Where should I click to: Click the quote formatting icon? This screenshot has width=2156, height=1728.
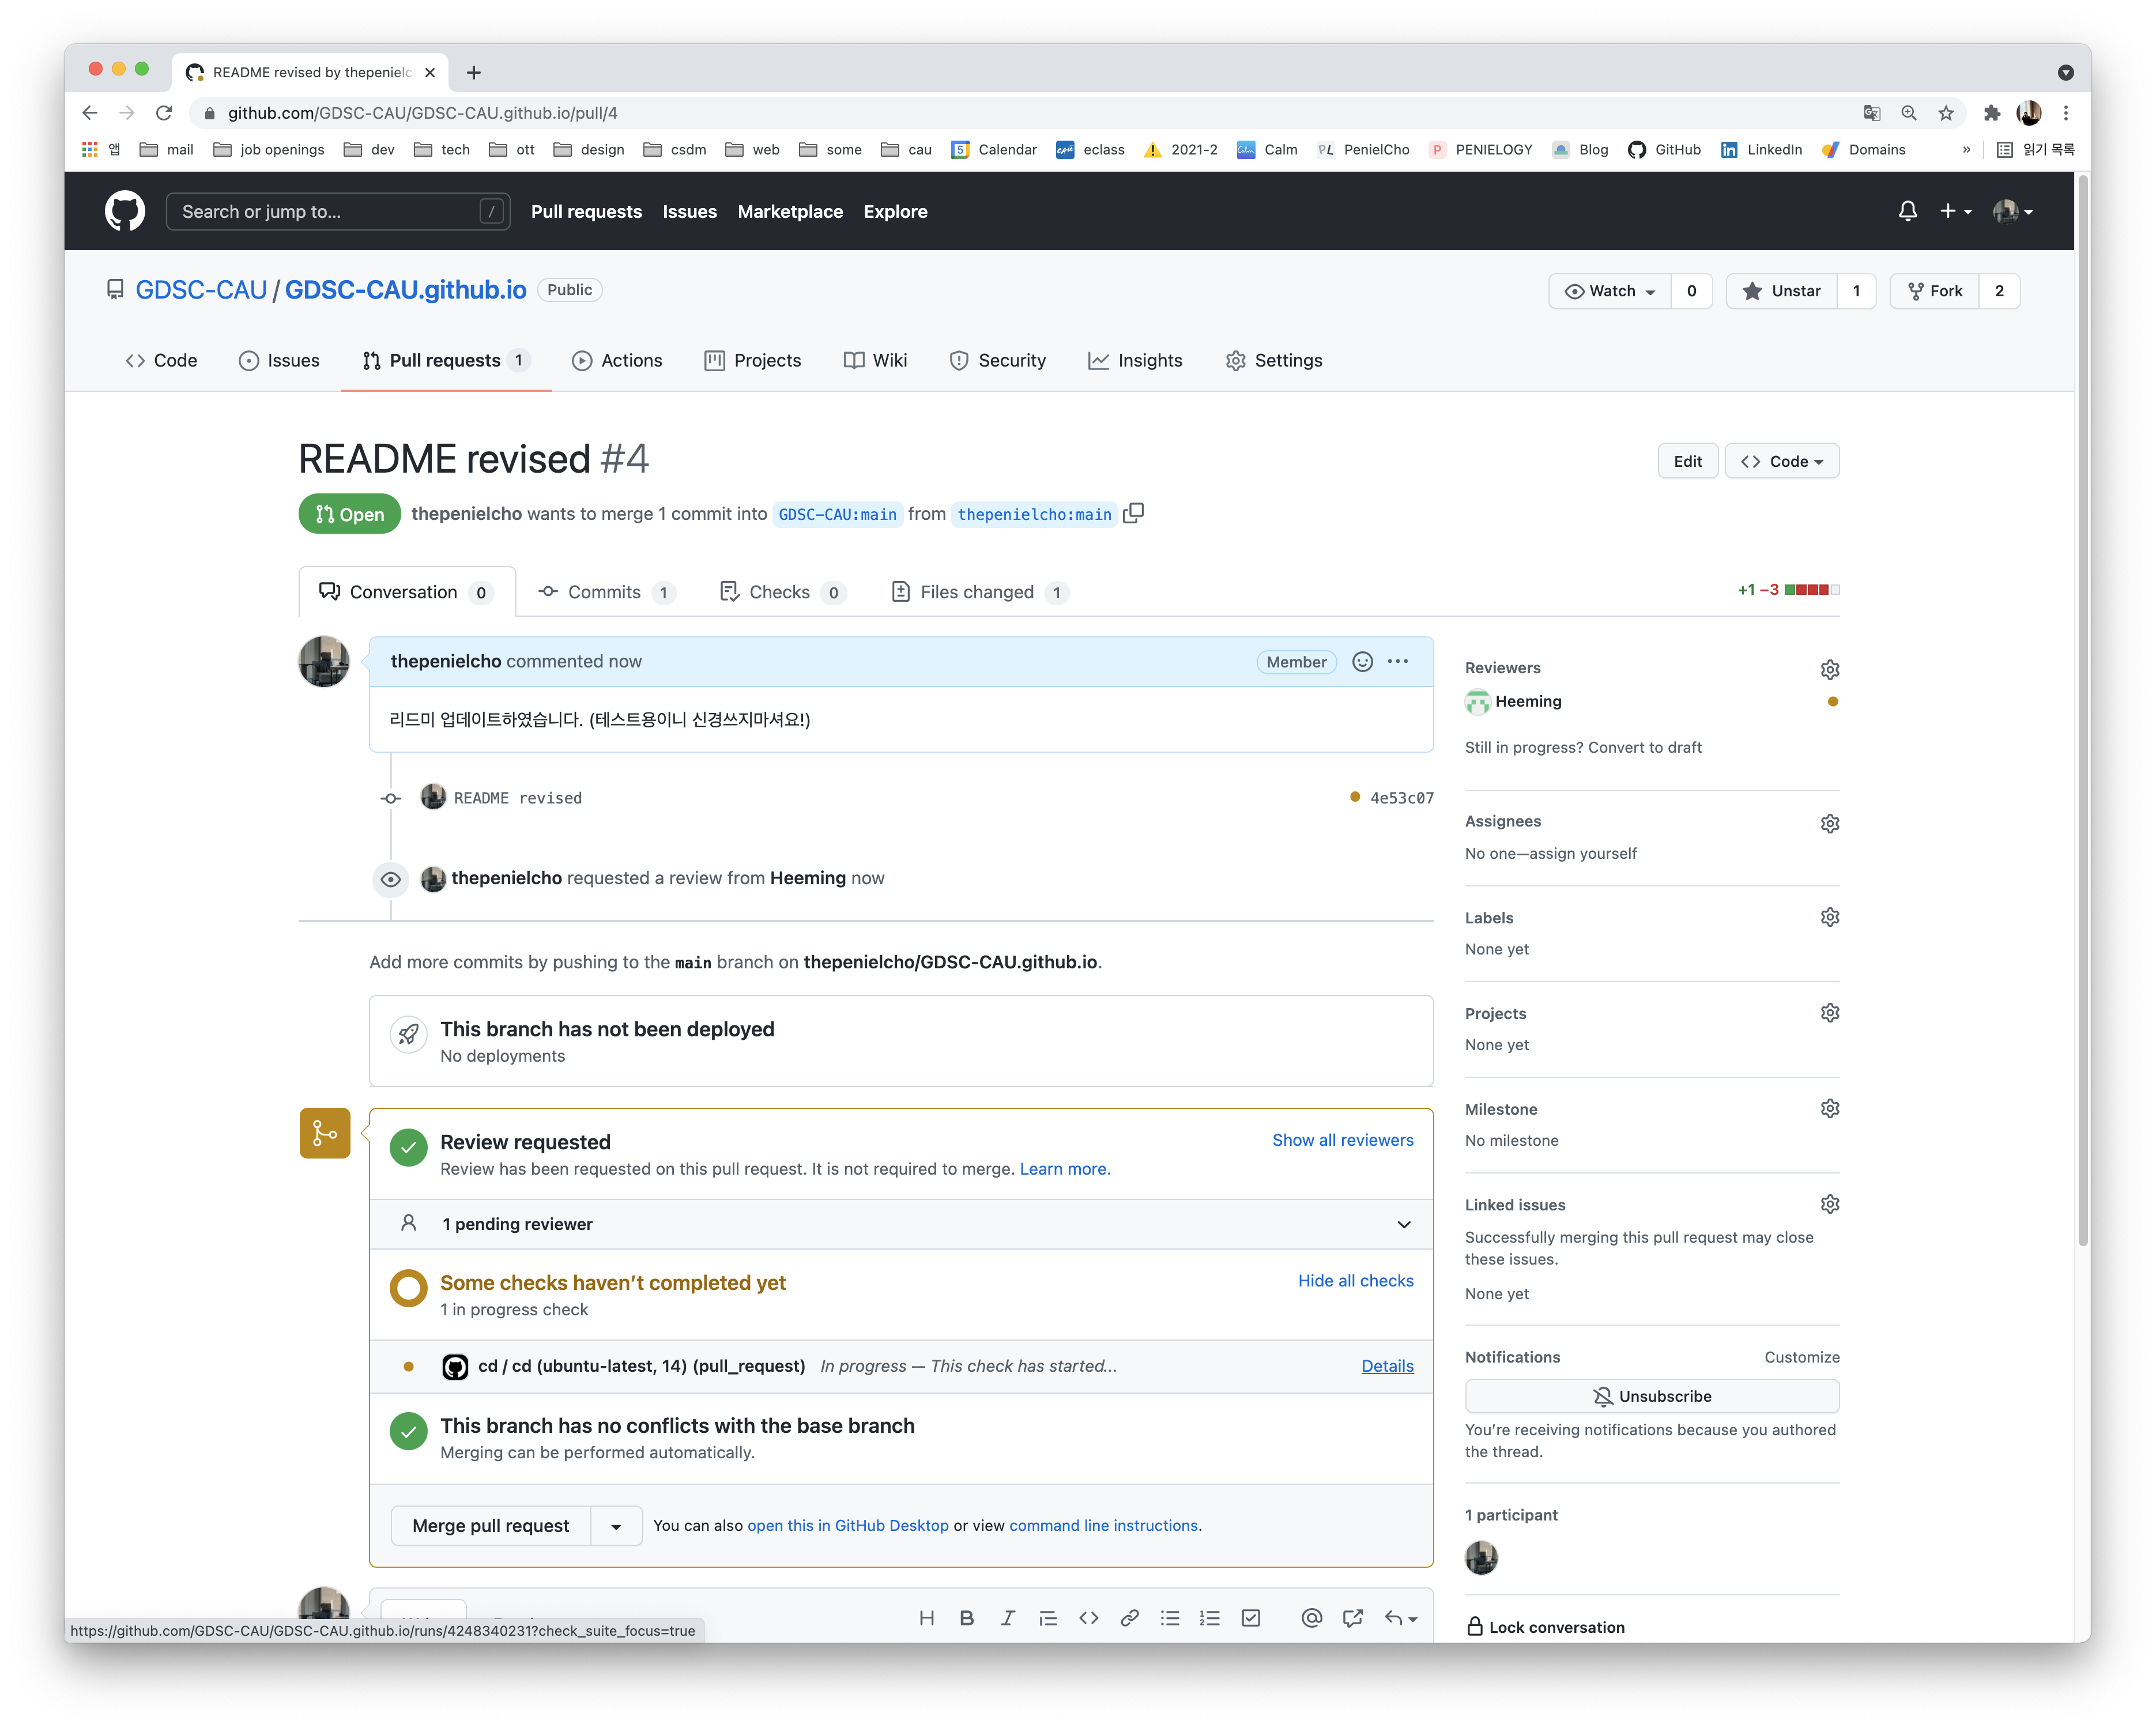[x=1048, y=1618]
